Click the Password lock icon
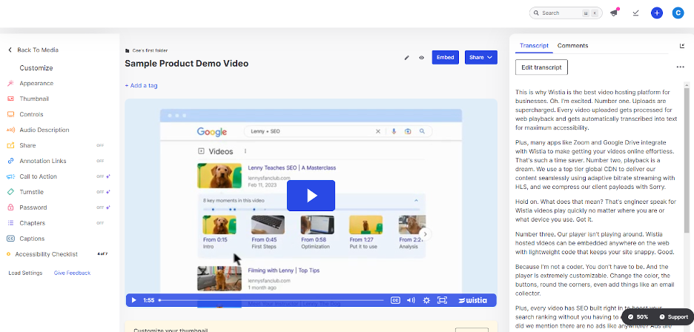The image size is (694, 332). [x=10, y=207]
